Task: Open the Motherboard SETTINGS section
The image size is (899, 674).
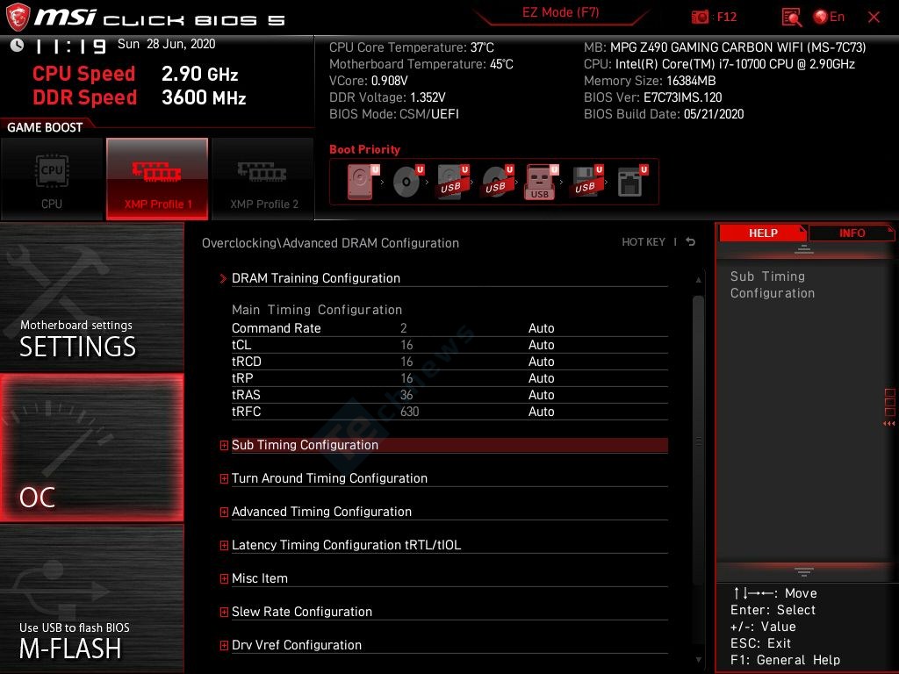Action: coord(91,297)
